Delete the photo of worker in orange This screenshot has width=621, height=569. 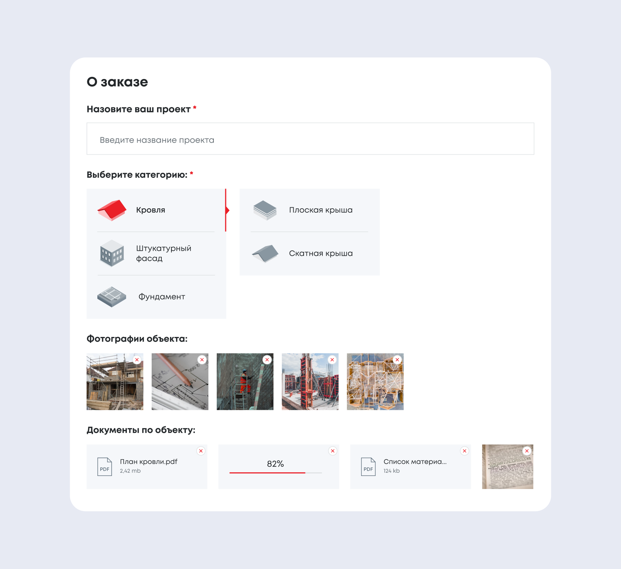click(x=267, y=360)
